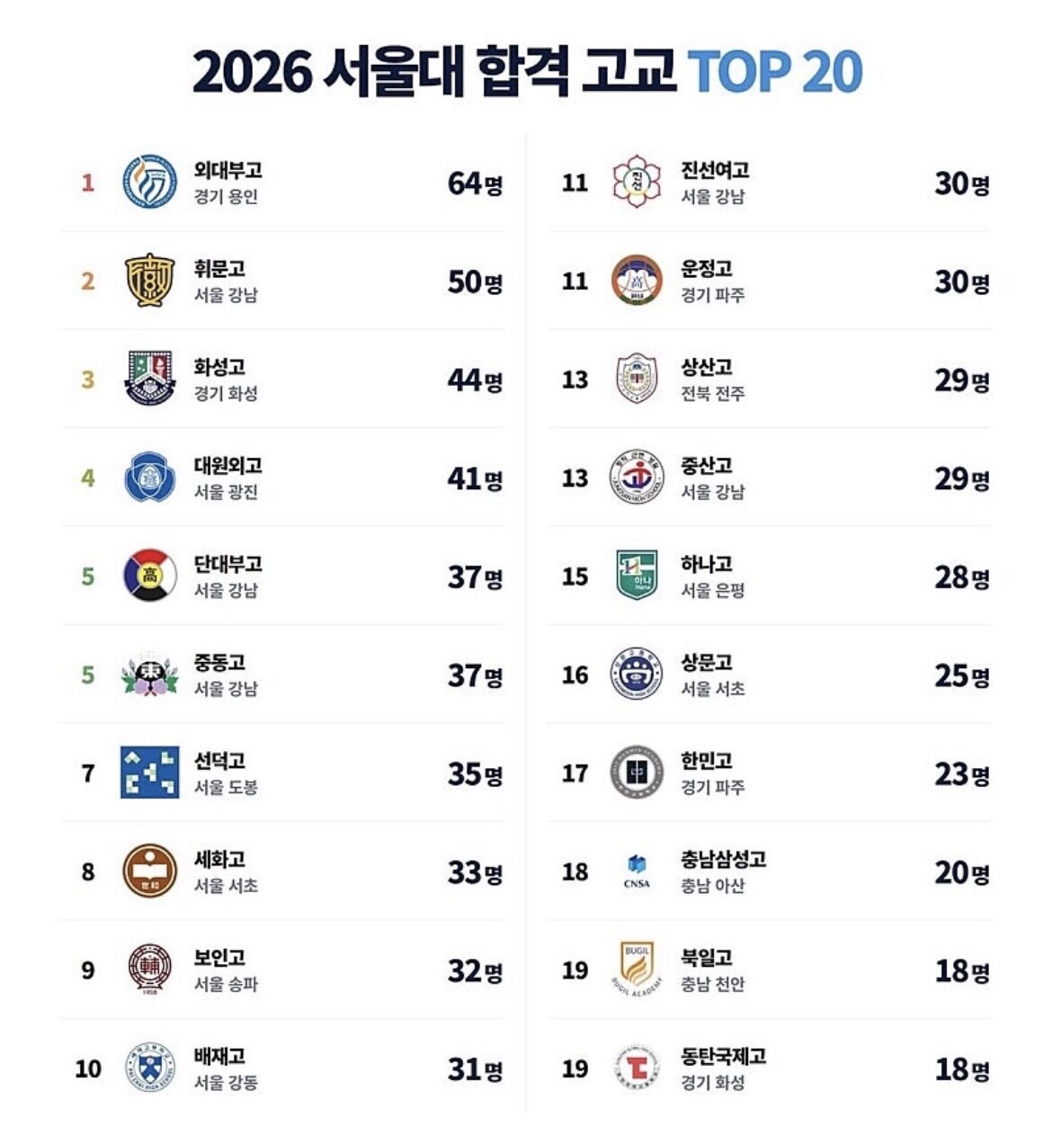Viewport: 1052px width, 1145px height.
Task: Select the 선덕고 blue square logo
Action: 149,772
